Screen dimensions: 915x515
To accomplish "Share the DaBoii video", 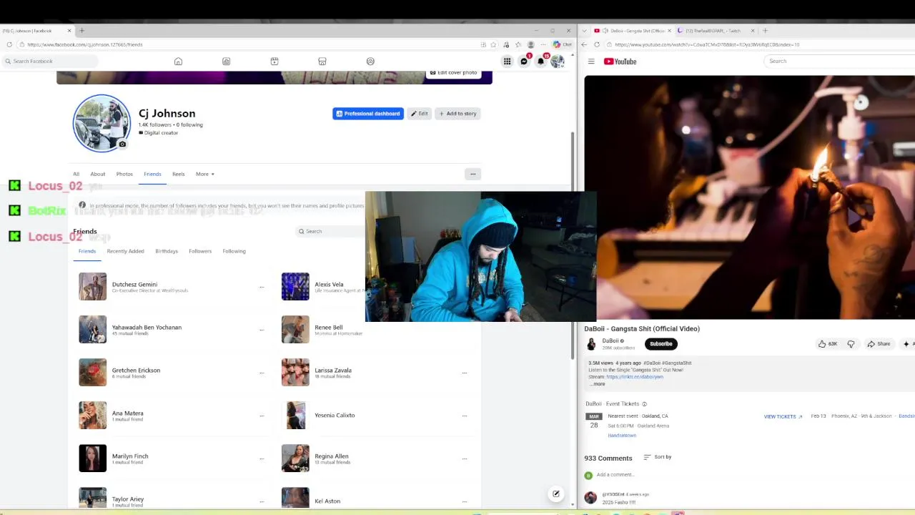I will (879, 344).
